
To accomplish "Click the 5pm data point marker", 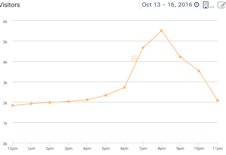I will tap(106, 95).
